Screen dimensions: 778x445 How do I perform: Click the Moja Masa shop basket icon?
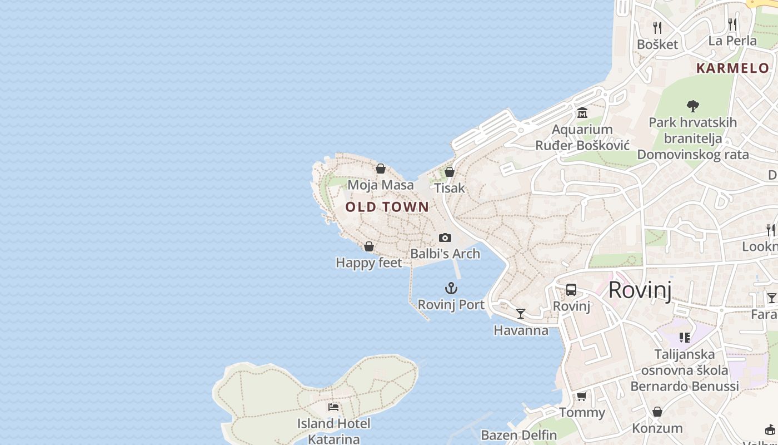381,169
